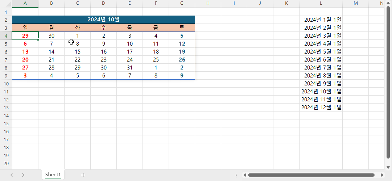Click the 토 day header cell
392x181 pixels.
(x=182, y=28)
